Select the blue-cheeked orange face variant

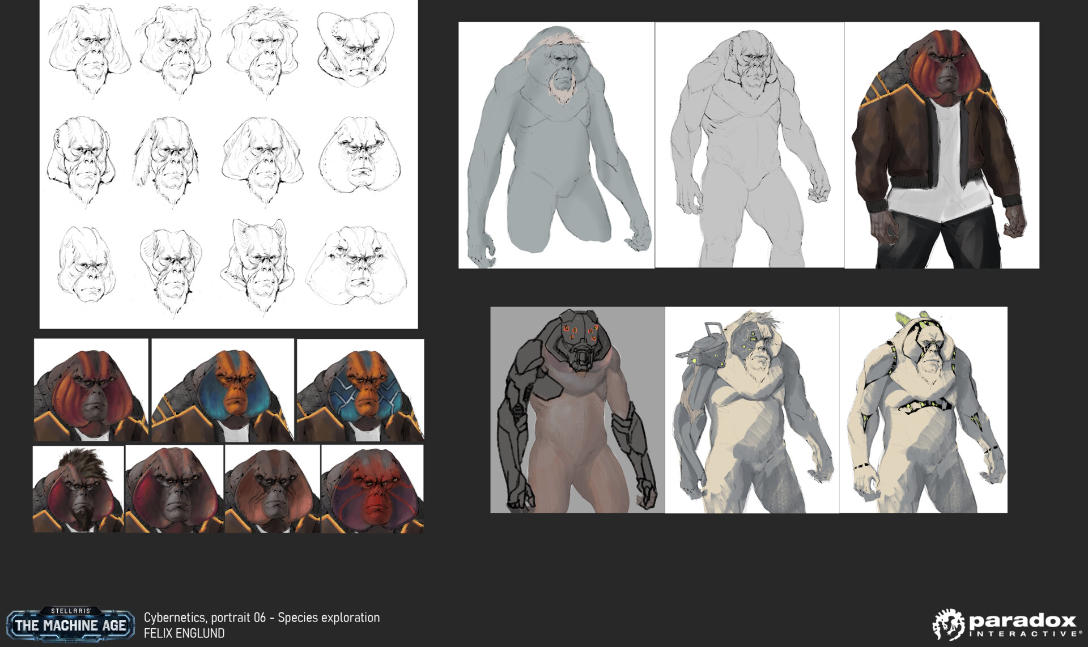point(222,390)
